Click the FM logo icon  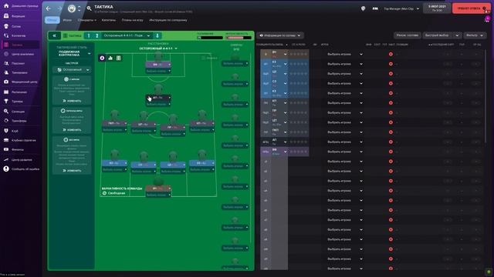tap(375, 8)
